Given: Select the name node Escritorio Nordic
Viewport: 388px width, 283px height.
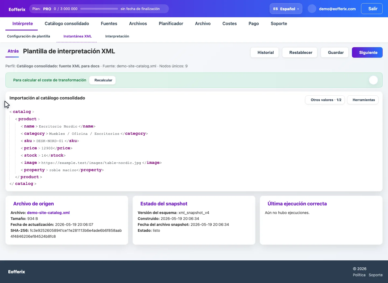Looking at the screenshot, I should [58, 126].
